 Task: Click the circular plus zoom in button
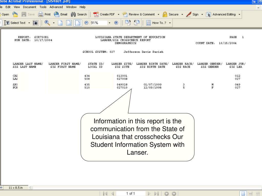116,23
